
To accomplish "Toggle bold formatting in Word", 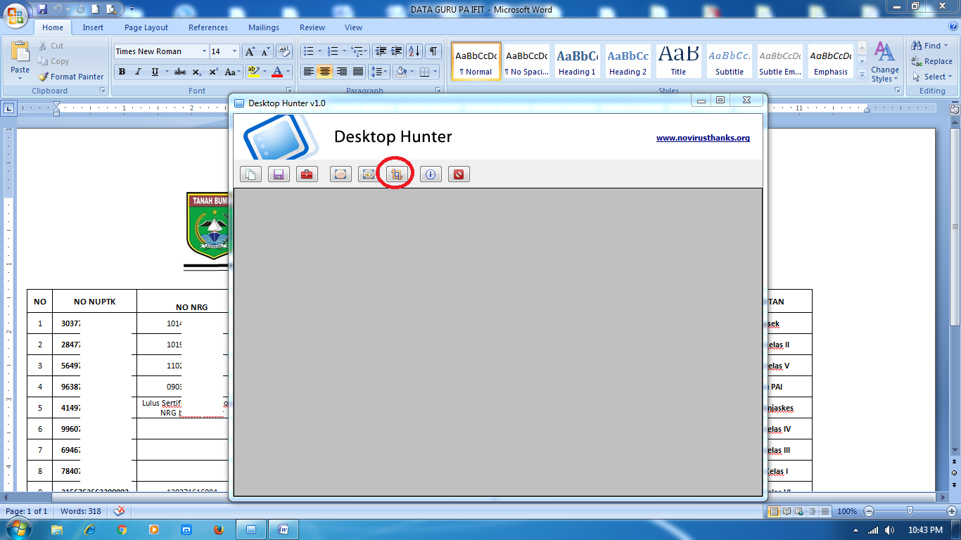I will [x=122, y=72].
